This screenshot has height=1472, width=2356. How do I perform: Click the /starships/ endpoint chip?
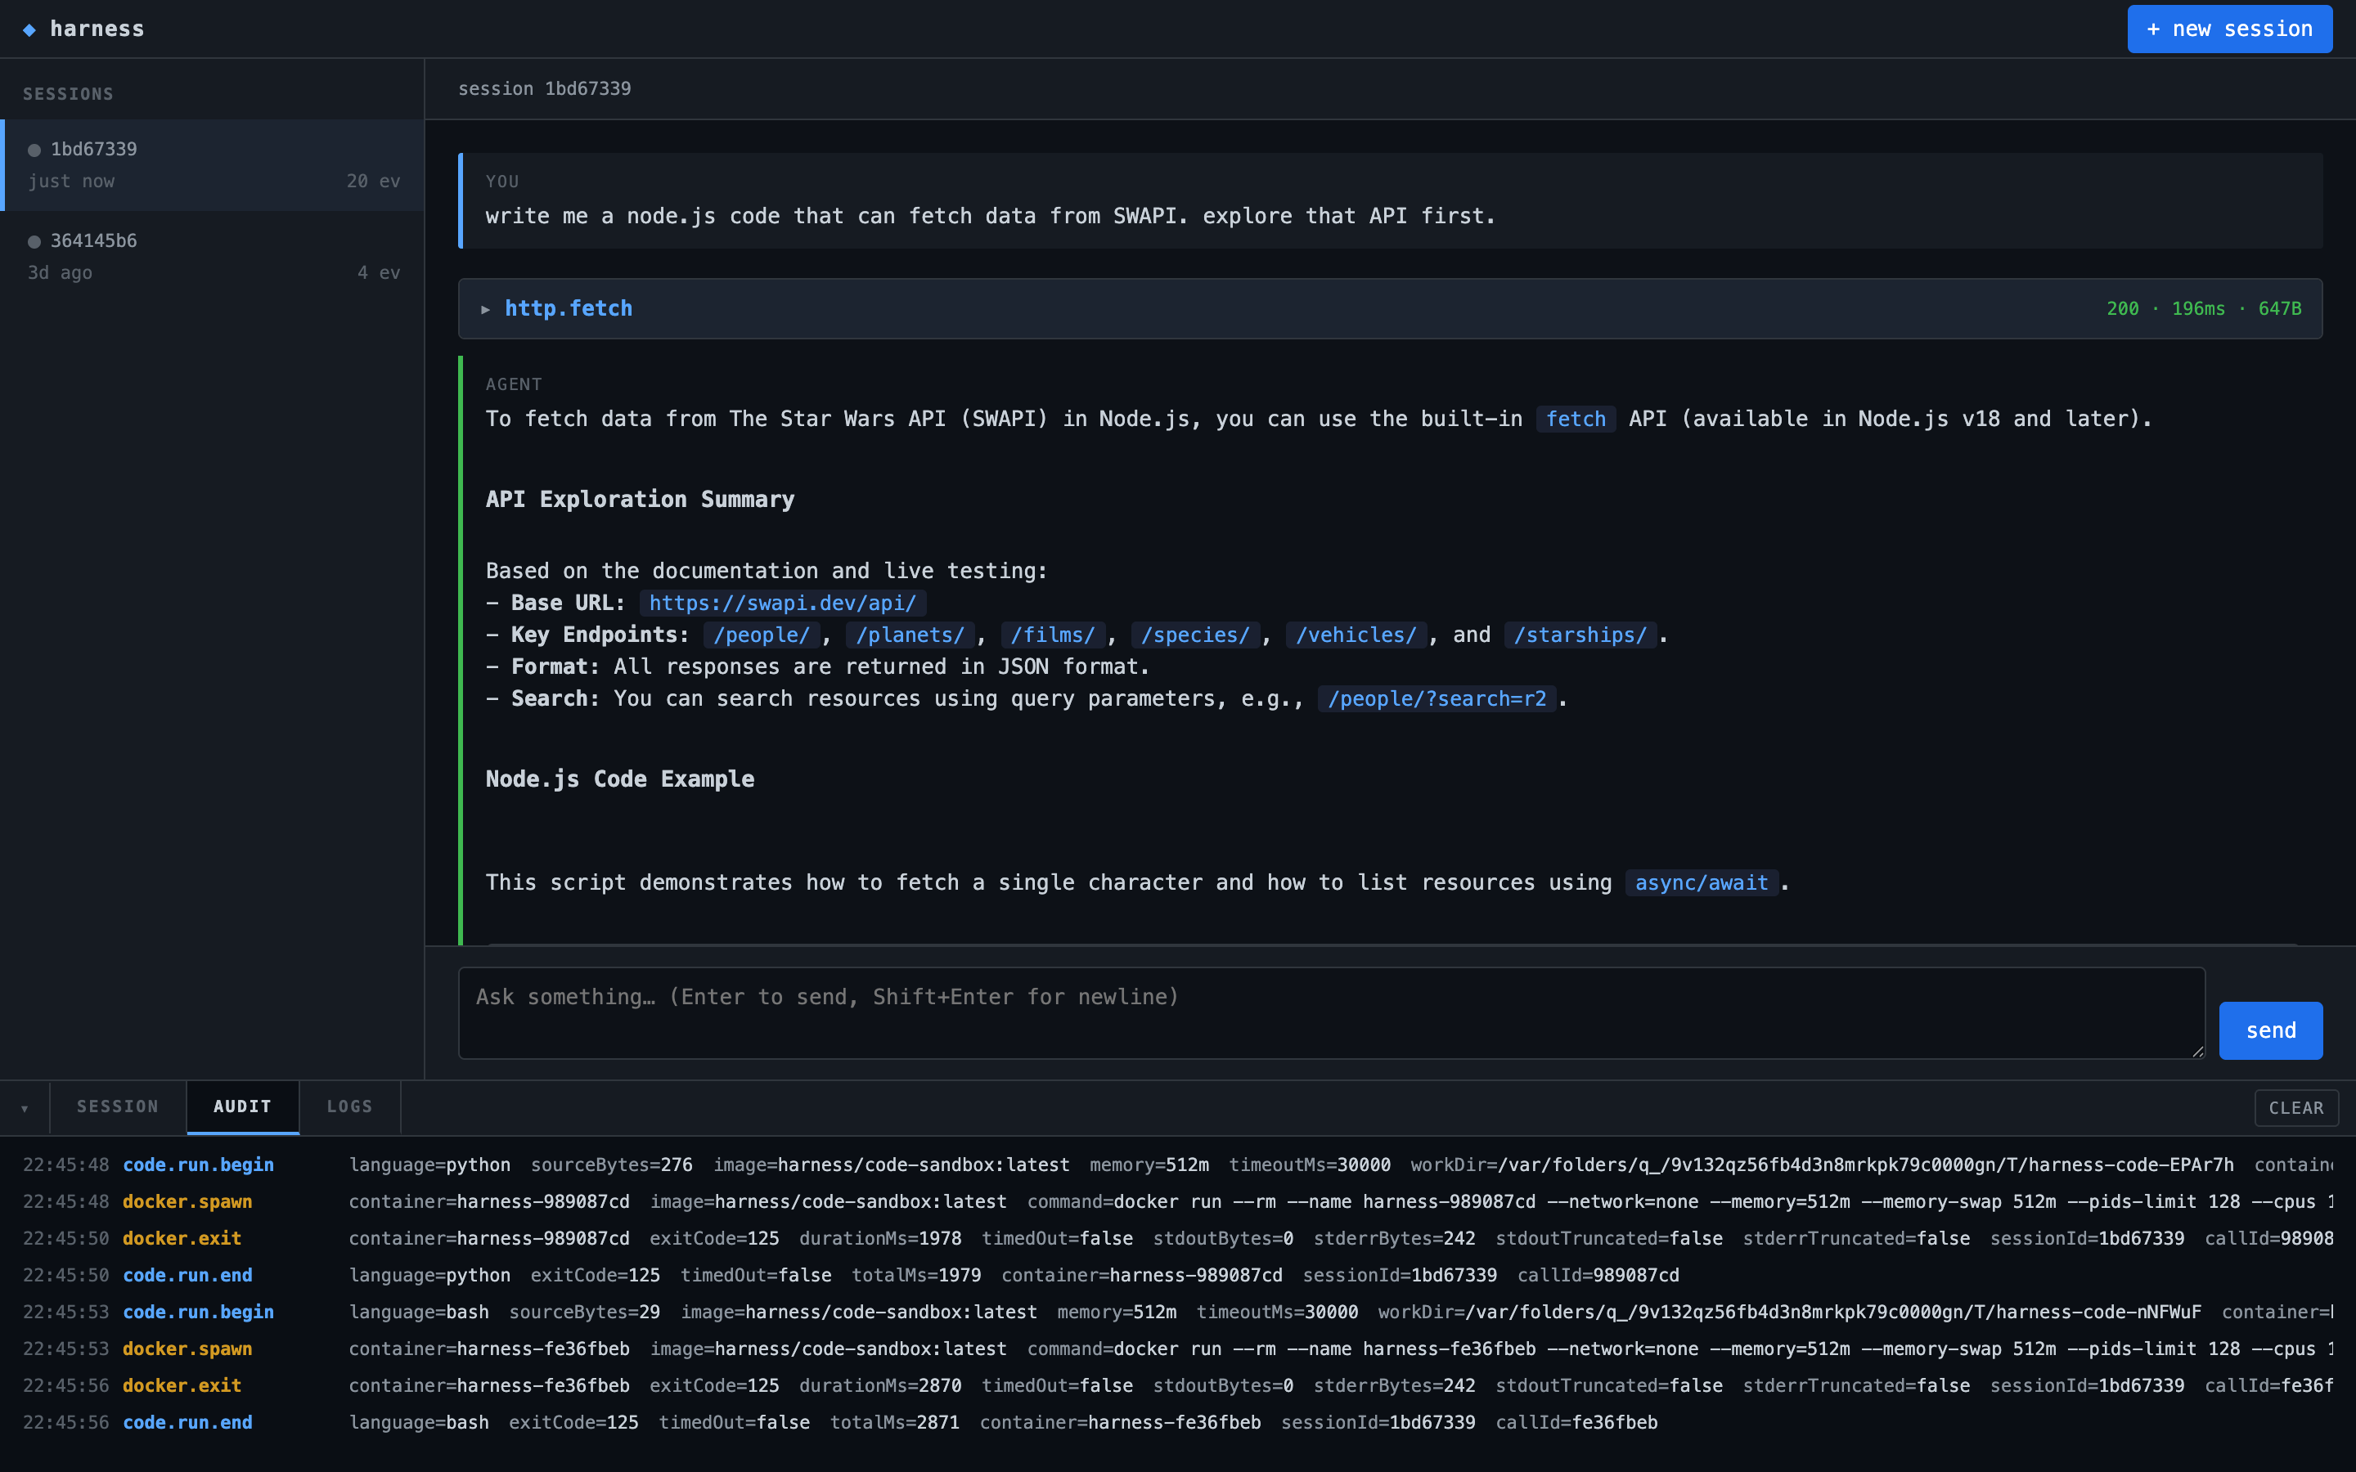(x=1580, y=634)
